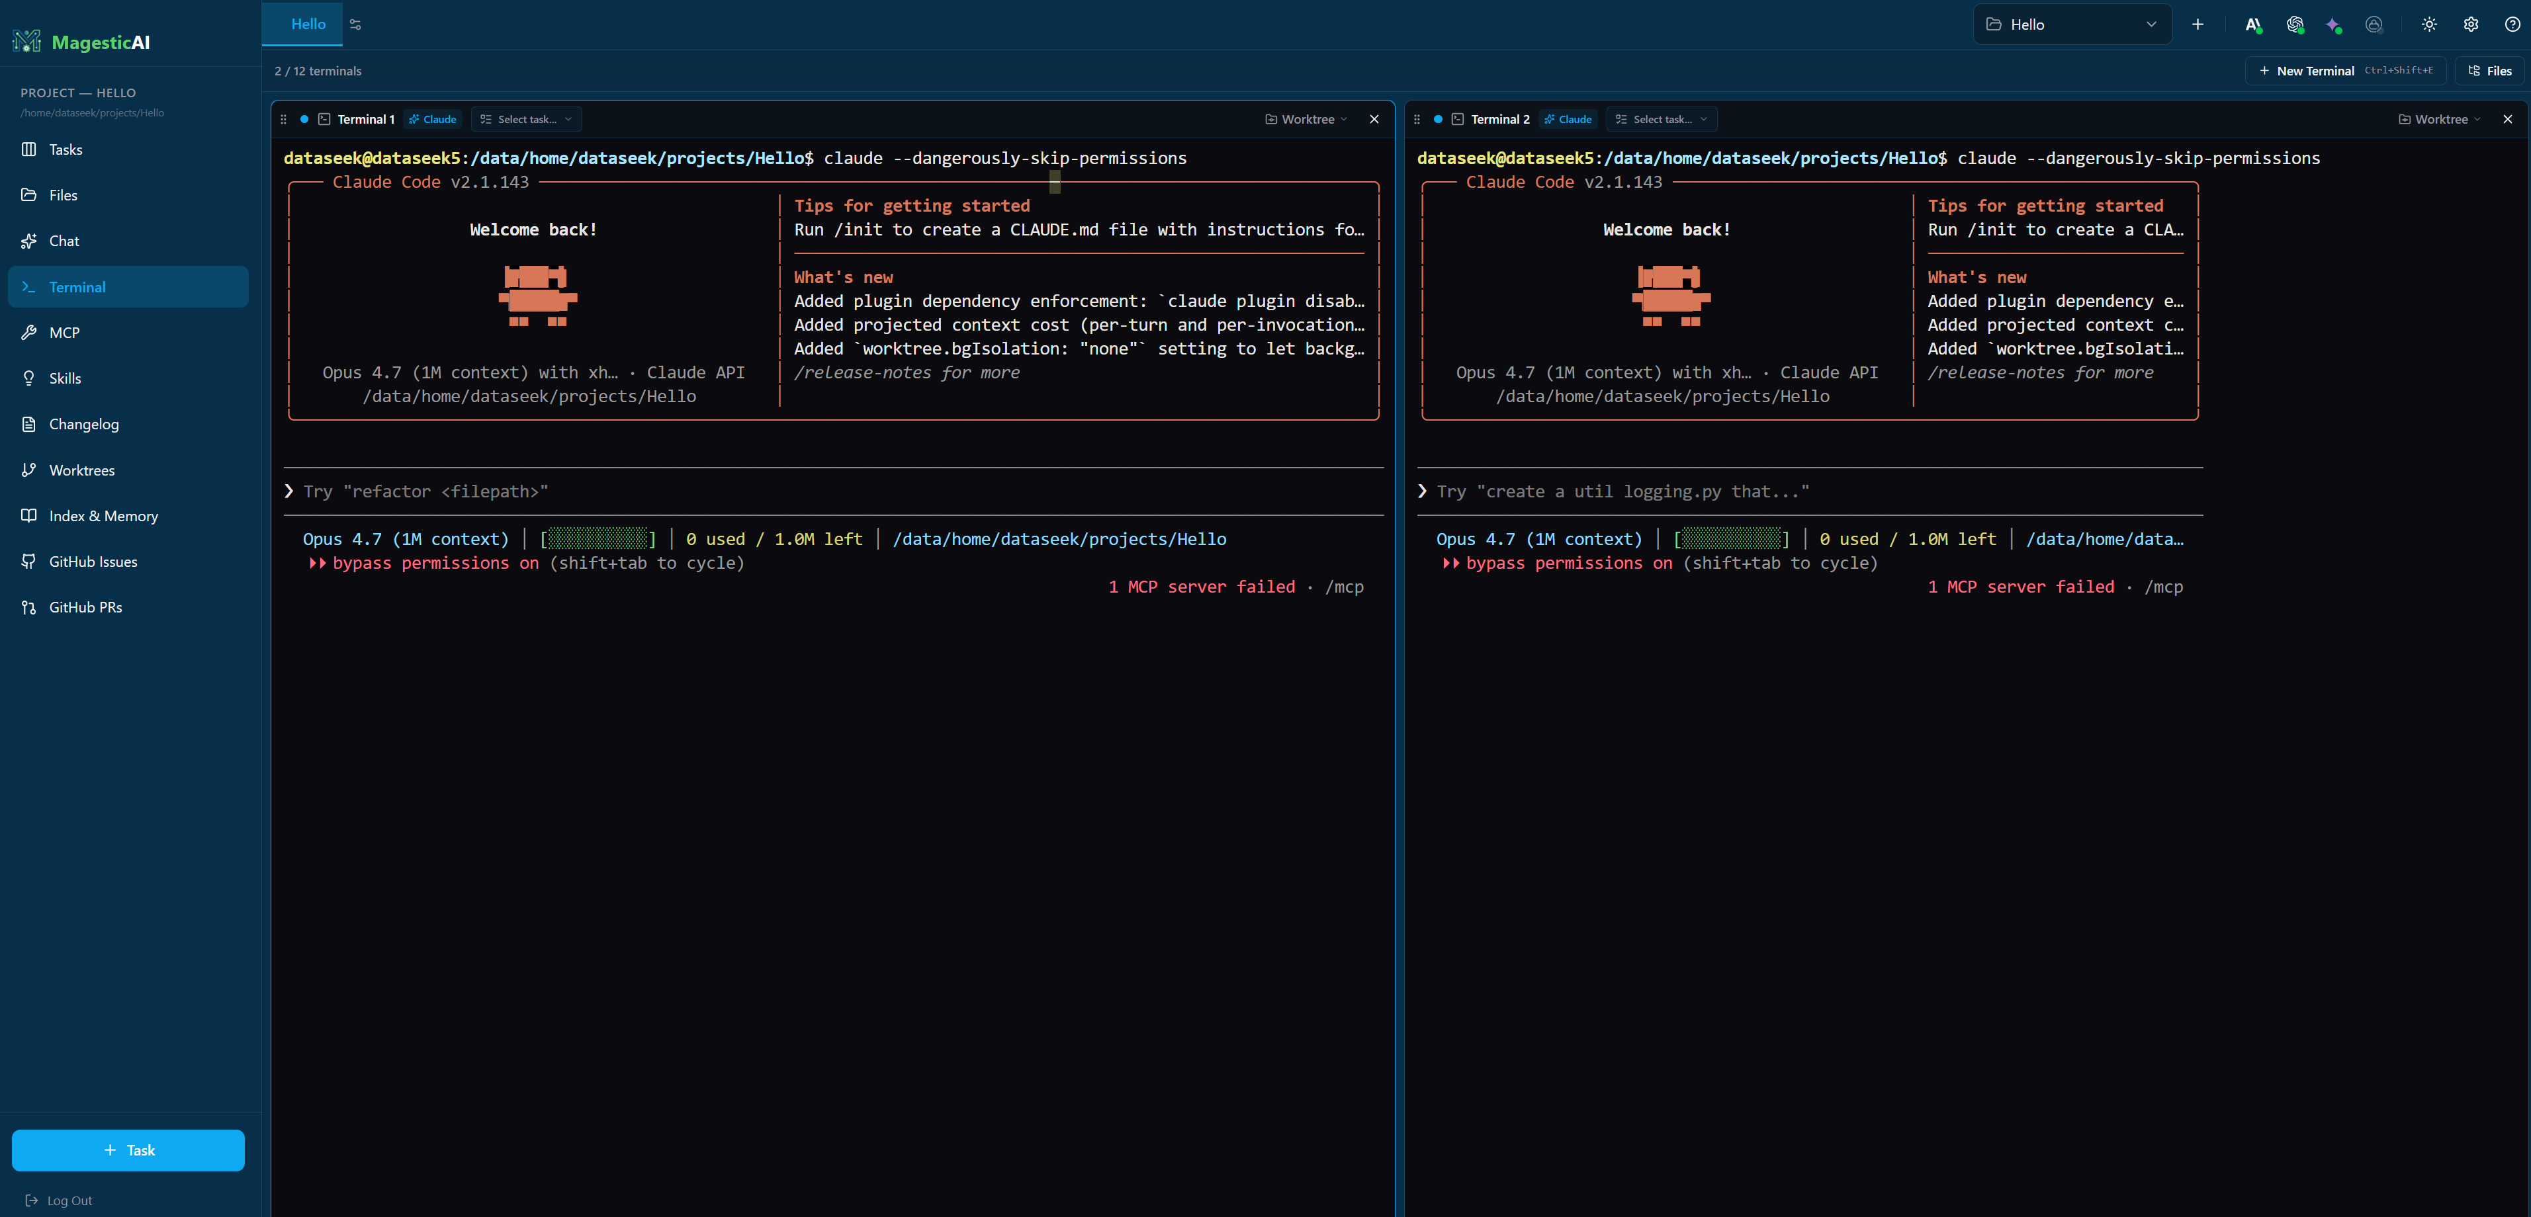This screenshot has height=1217, width=2531.
Task: Click the Claude badge in Terminal 1
Action: click(432, 119)
